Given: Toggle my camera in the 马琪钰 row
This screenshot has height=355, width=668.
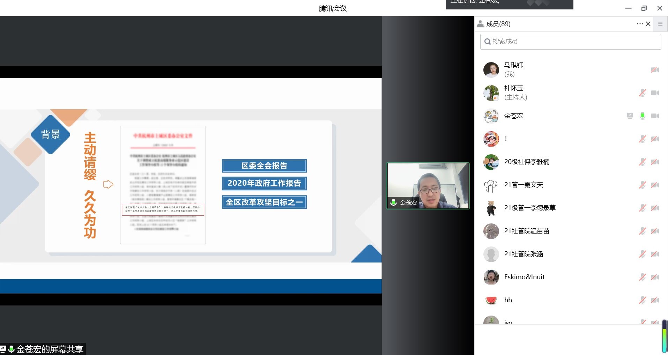Looking at the screenshot, I should (655, 70).
